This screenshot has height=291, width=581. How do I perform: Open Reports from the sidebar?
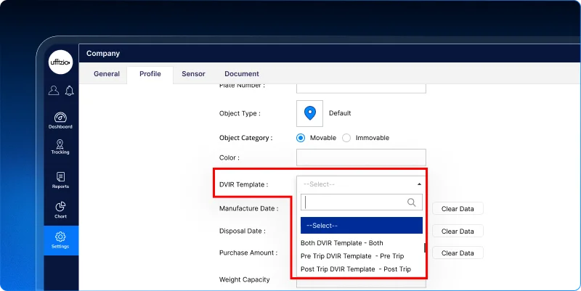[x=60, y=180]
